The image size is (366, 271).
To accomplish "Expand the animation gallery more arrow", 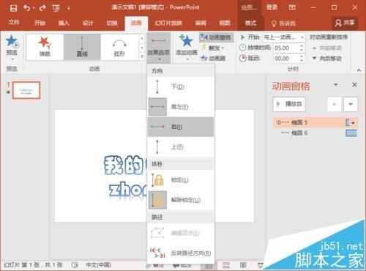I will 142,56.
